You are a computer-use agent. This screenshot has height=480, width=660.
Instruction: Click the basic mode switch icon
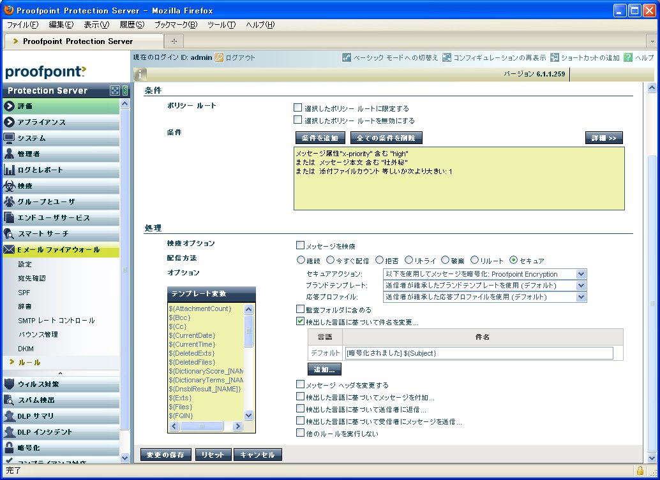point(347,57)
